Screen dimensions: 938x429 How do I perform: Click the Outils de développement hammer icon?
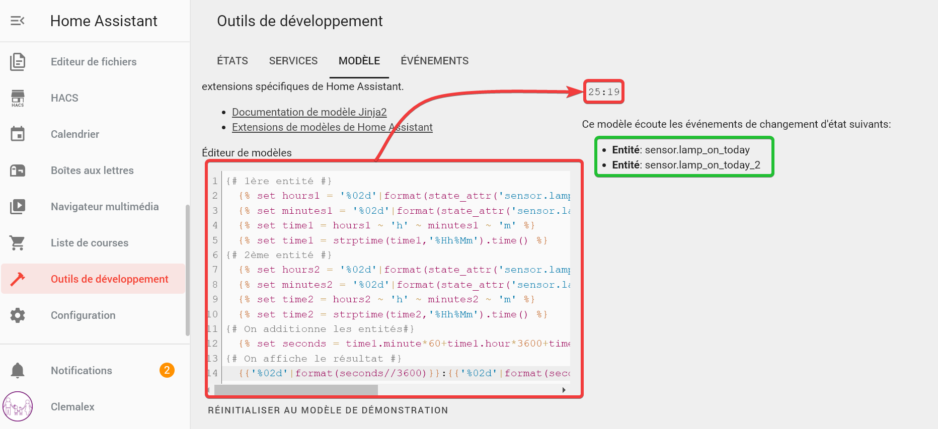click(x=18, y=279)
